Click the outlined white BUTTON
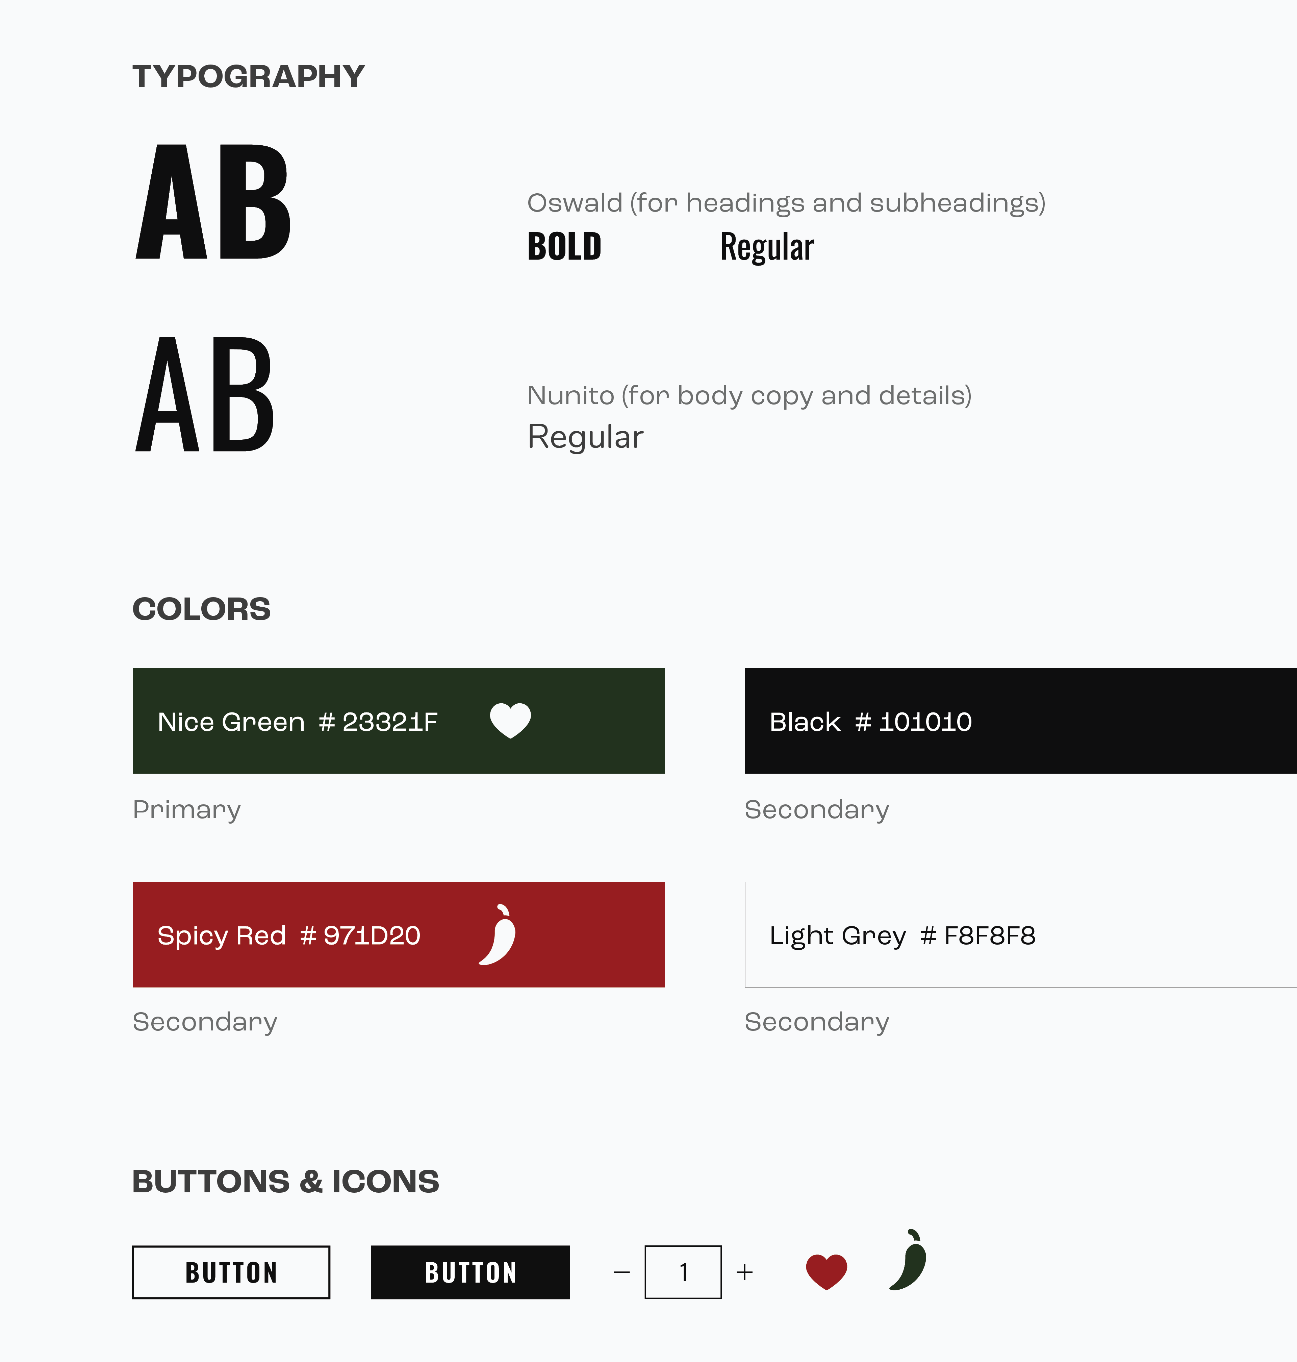Viewport: 1297px width, 1362px height. 231,1272
